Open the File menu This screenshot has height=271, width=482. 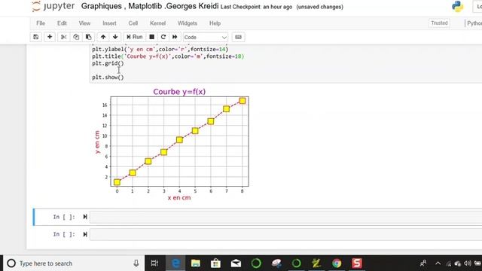point(41,23)
